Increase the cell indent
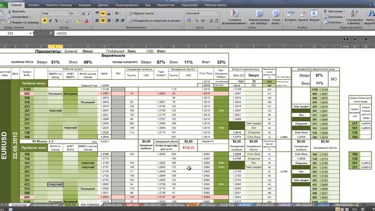375x211 pixels. tap(122, 21)
